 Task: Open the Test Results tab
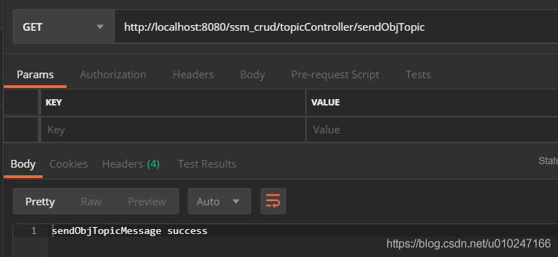point(207,164)
